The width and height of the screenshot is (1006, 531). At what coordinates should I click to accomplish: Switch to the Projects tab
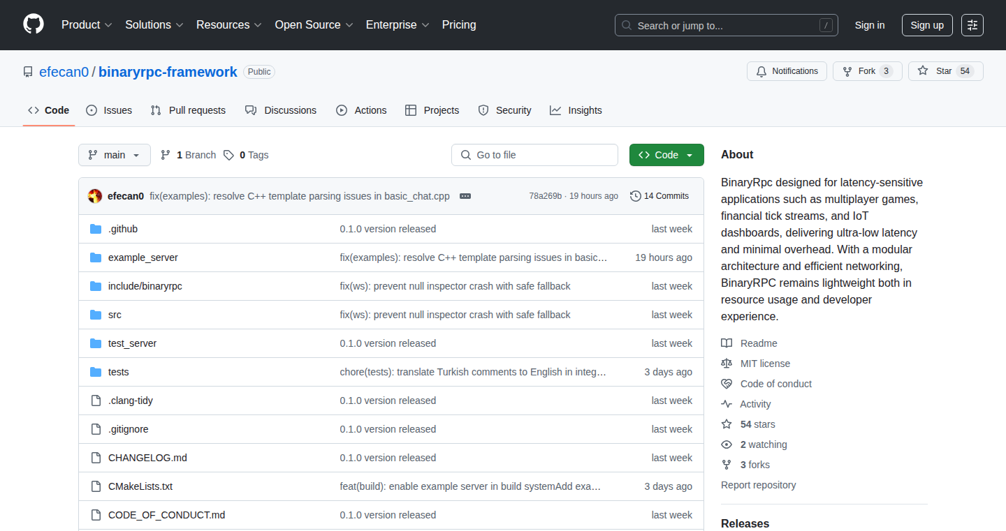[432, 110]
